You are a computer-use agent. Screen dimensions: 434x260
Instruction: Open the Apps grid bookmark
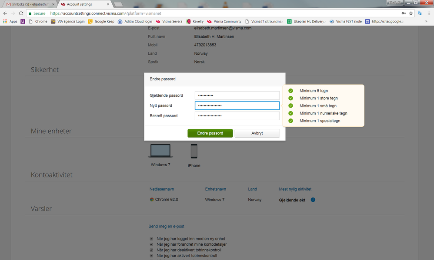coord(10,21)
